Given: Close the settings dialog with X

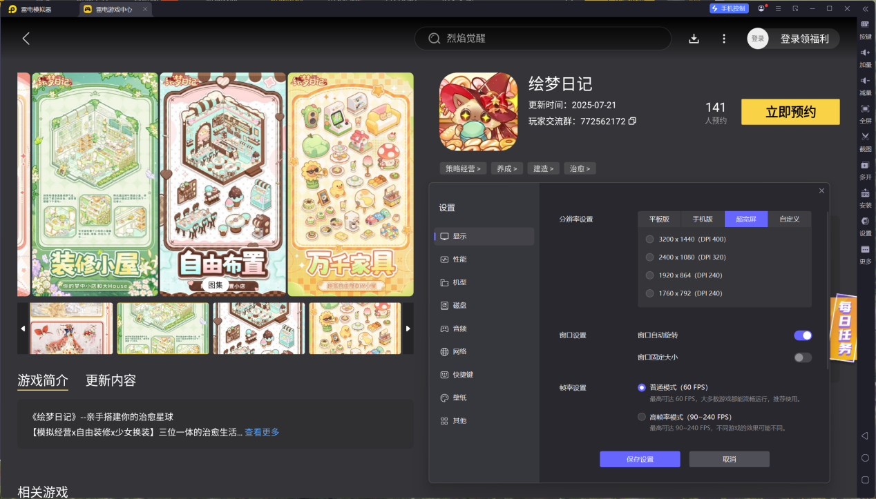Looking at the screenshot, I should pos(821,190).
